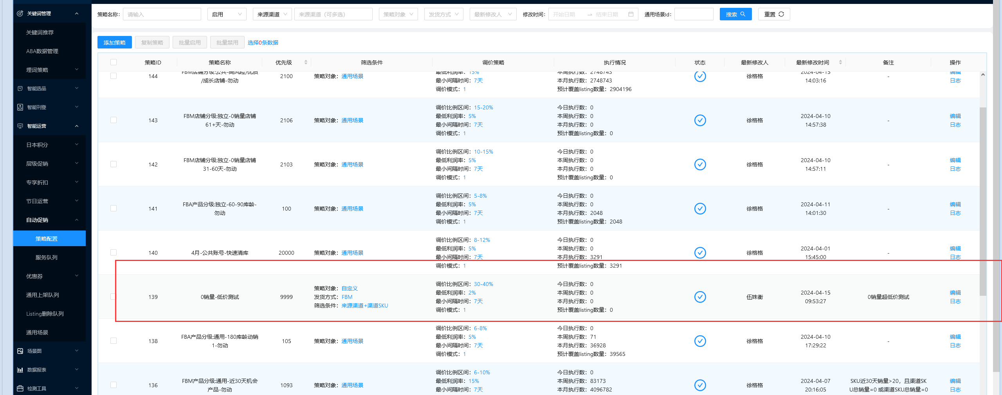Viewport: 1002px width, 395px height.
Task: Sort by 优先级 column arrows
Action: (306, 62)
